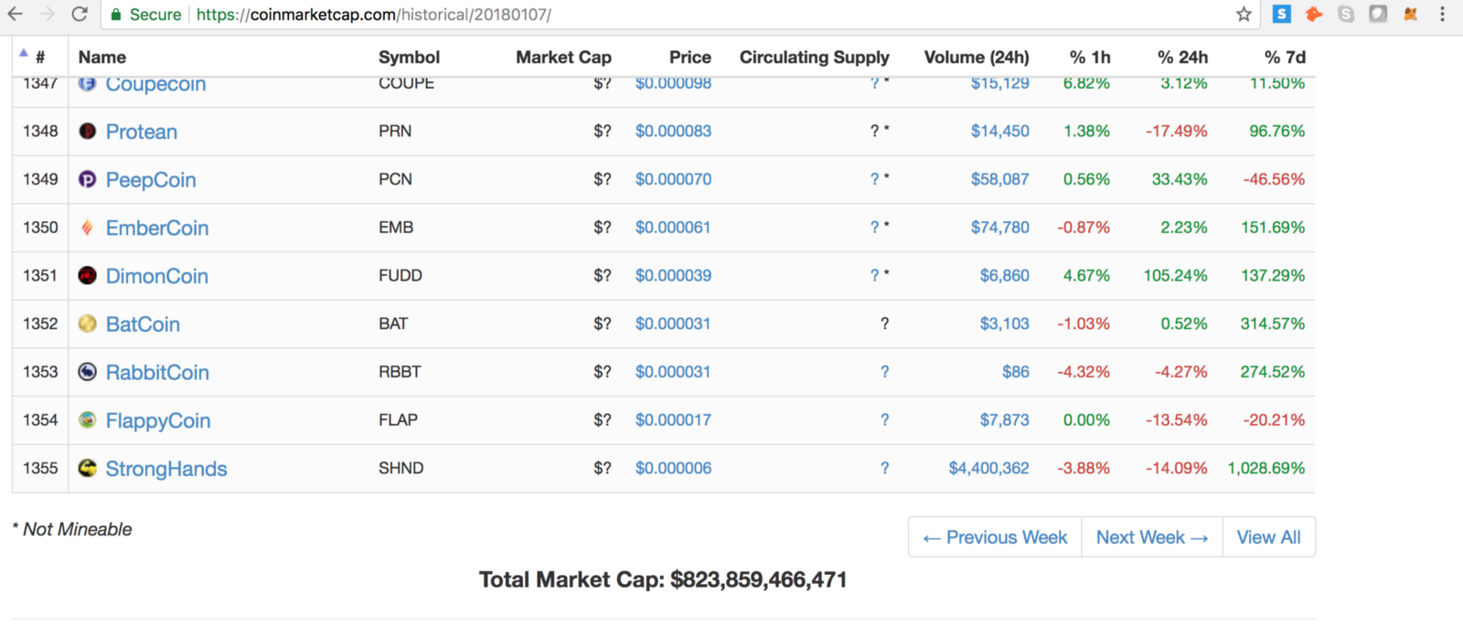Image resolution: width=1463 pixels, height=626 pixels.
Task: Go to Next Week snapshot
Action: [1152, 537]
